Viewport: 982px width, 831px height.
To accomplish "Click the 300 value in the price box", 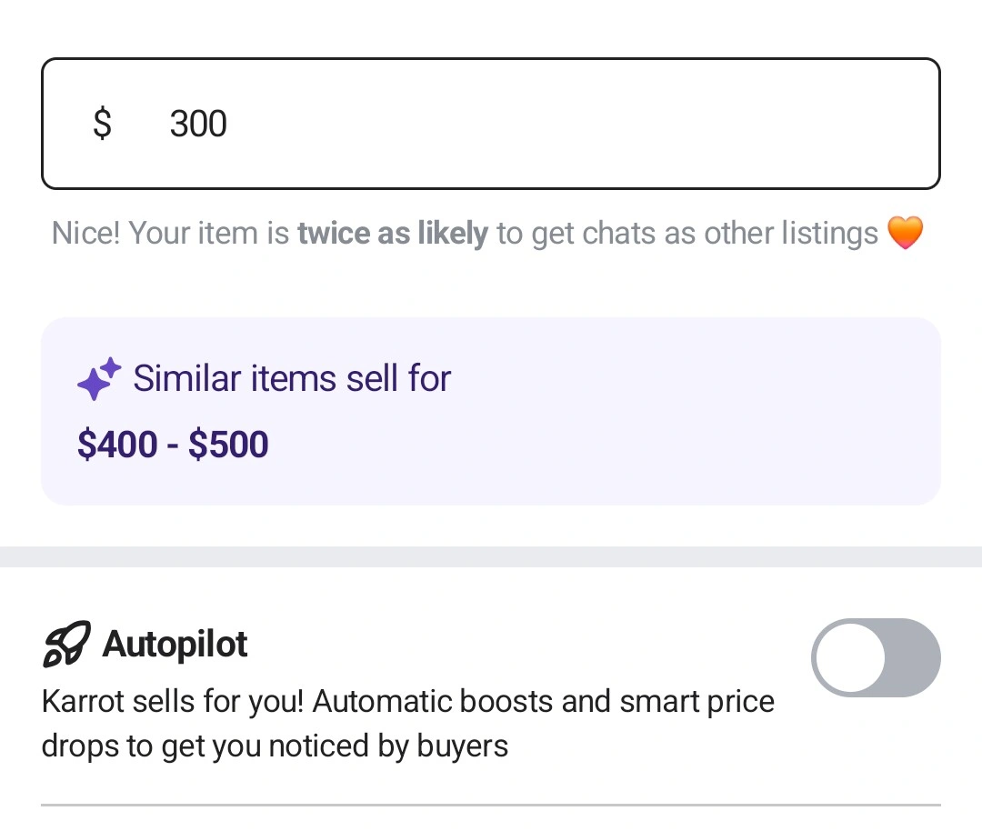I will pos(198,124).
